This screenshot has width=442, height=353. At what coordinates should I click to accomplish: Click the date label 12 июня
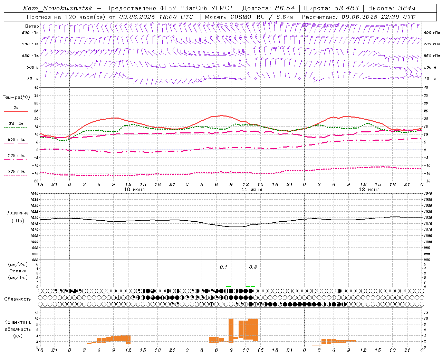[369, 190]
